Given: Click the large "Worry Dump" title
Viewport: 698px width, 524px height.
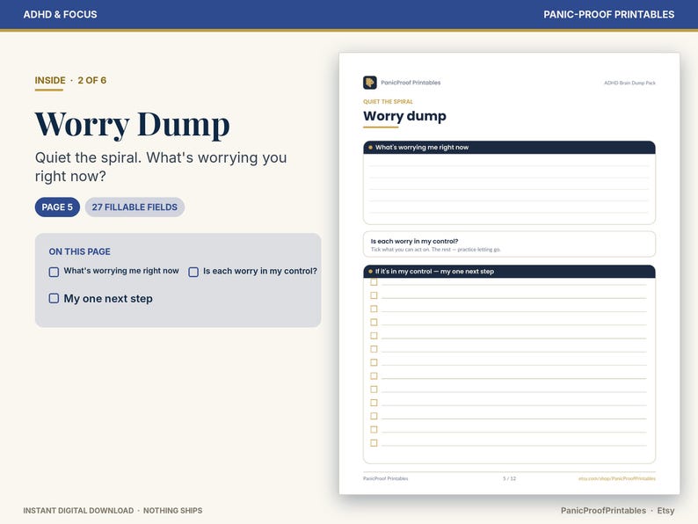Looking at the screenshot, I should (132, 124).
